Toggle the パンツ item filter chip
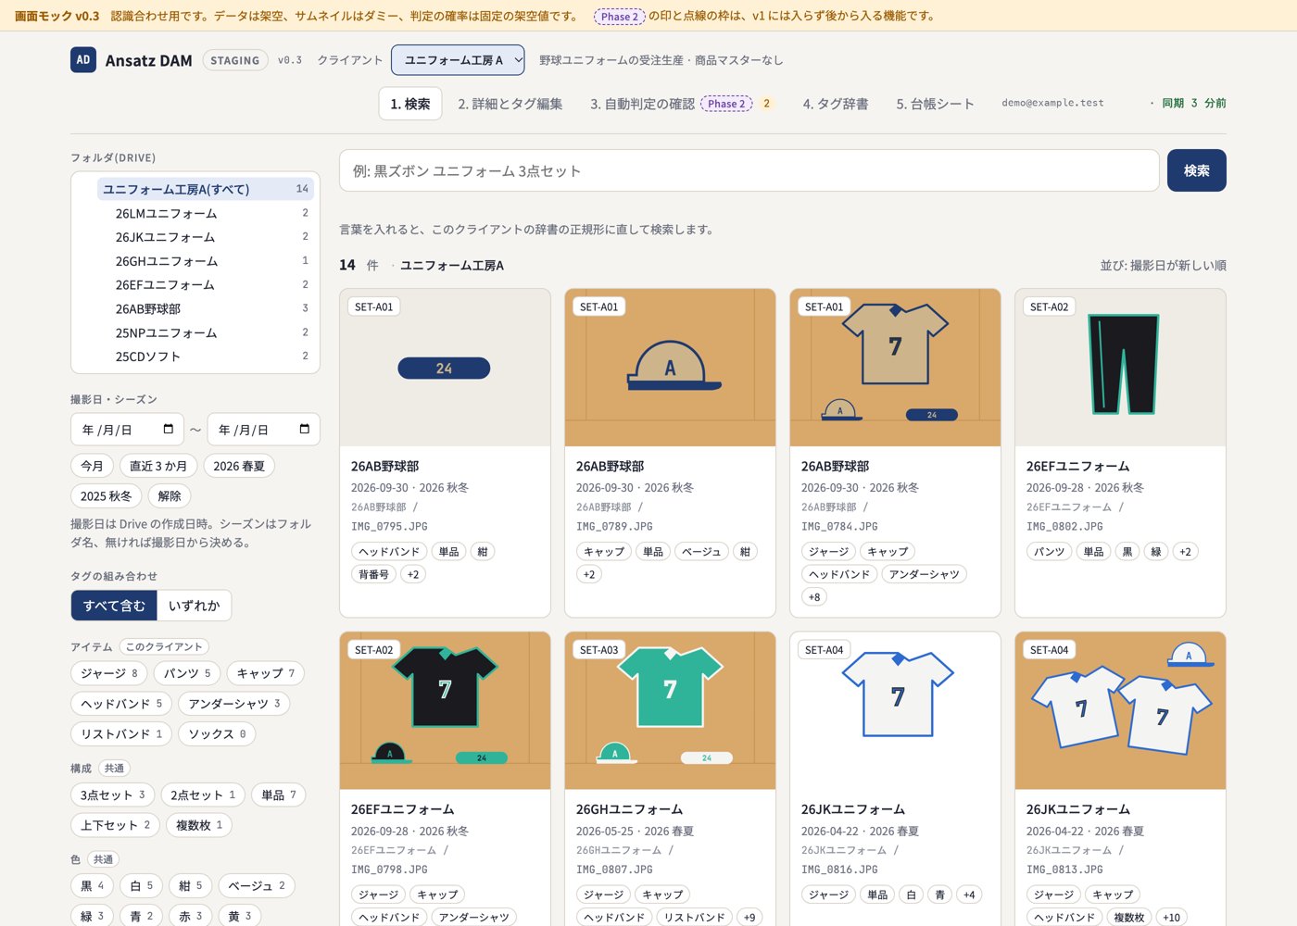Image resolution: width=1297 pixels, height=926 pixels. click(186, 673)
